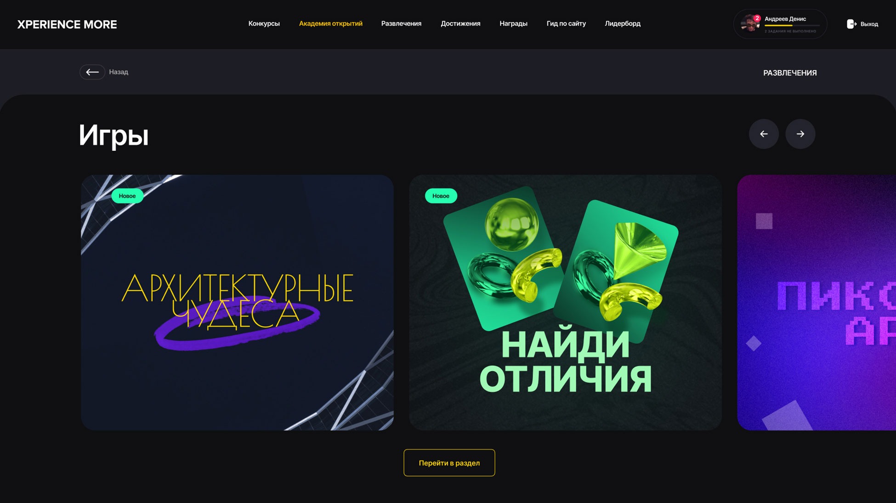Image resolution: width=896 pixels, height=503 pixels.
Task: Open Гид по сайту in the navigation
Action: [566, 23]
